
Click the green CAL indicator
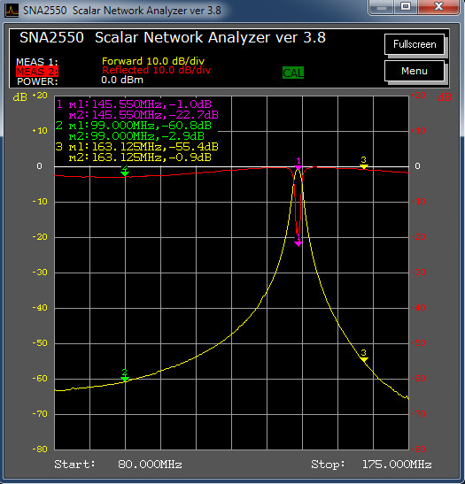(293, 73)
